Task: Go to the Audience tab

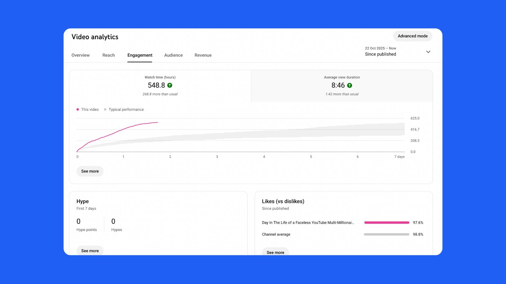Action: coord(173,55)
